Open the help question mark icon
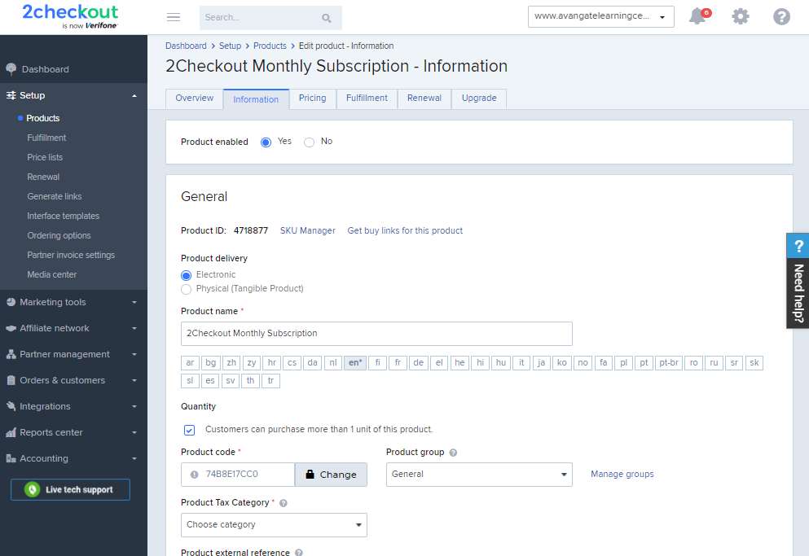This screenshot has width=809, height=556. pyautogui.click(x=781, y=16)
